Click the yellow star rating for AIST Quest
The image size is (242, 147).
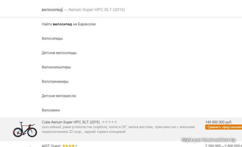pyautogui.click(x=70, y=146)
